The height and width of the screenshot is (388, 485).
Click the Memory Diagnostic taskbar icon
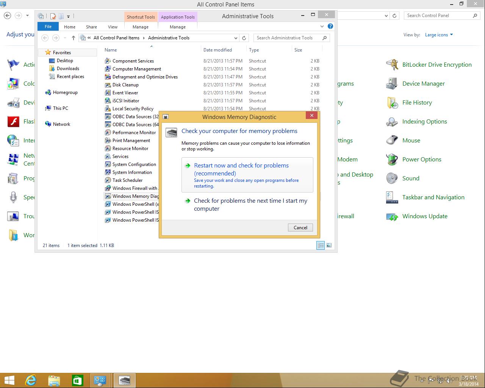(124, 380)
